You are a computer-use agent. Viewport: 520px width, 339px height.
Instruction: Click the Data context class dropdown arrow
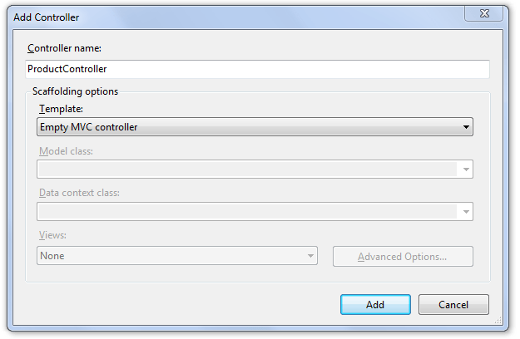[x=466, y=212]
